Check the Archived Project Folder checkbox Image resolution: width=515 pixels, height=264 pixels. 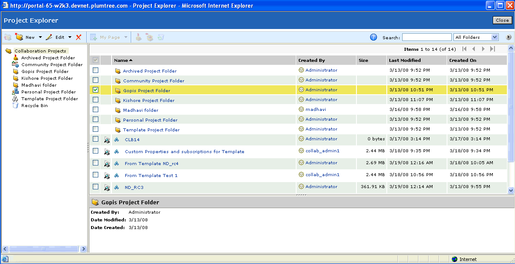(96, 70)
